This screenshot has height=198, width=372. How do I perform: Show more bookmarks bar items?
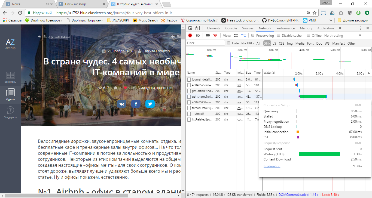330,20
